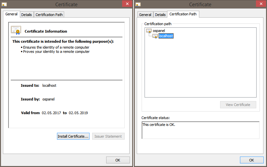Screen dimensions: 267x167
Task: Click the View Certificate button
Action: pos(238,105)
